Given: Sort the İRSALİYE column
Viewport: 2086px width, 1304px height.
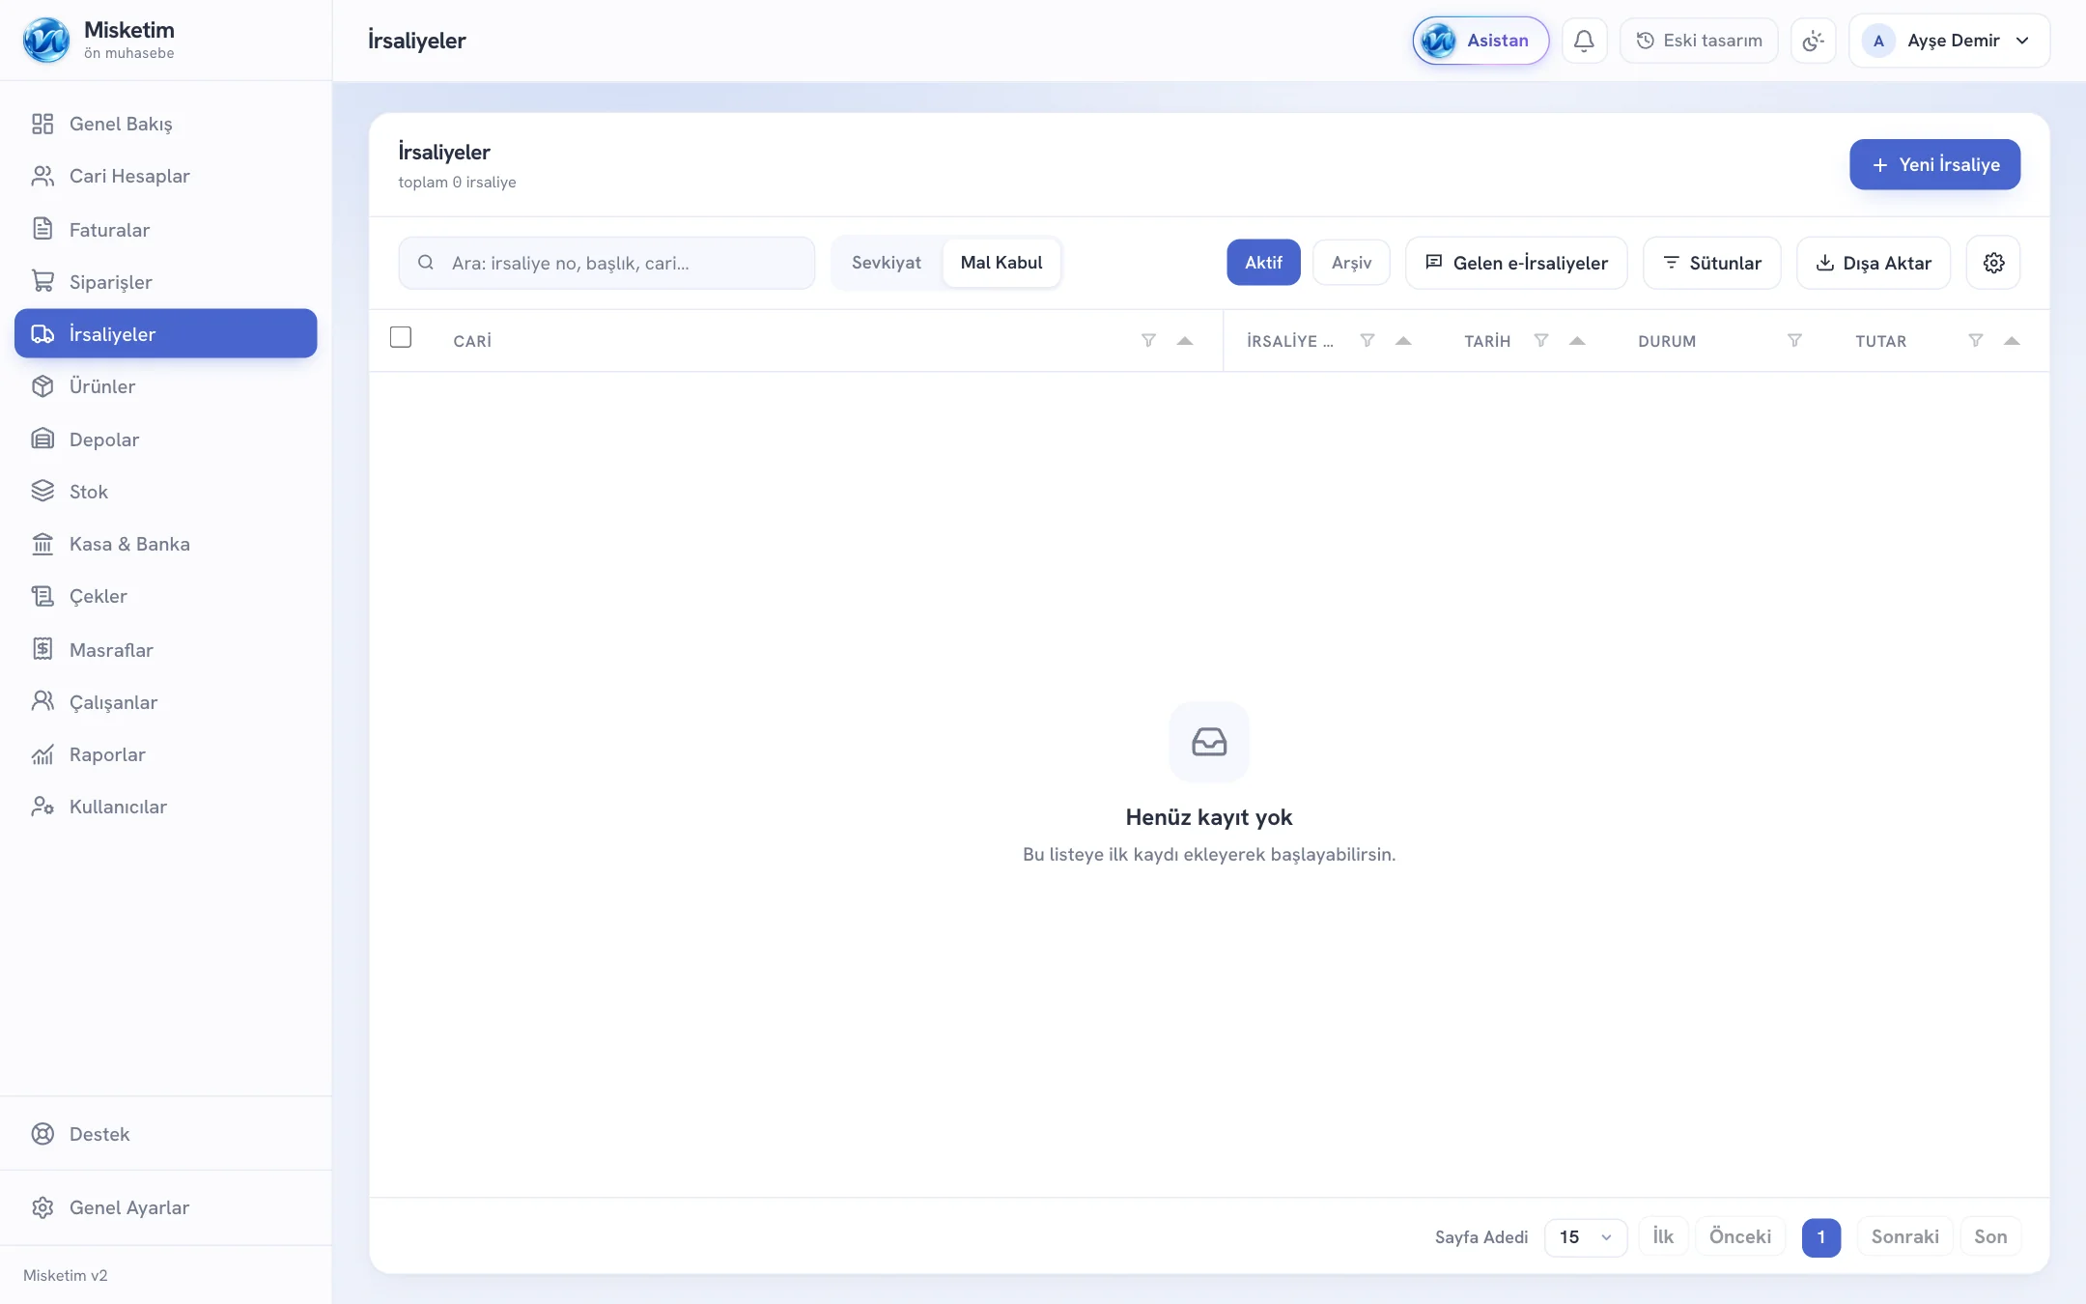Looking at the screenshot, I should coord(1403,340).
